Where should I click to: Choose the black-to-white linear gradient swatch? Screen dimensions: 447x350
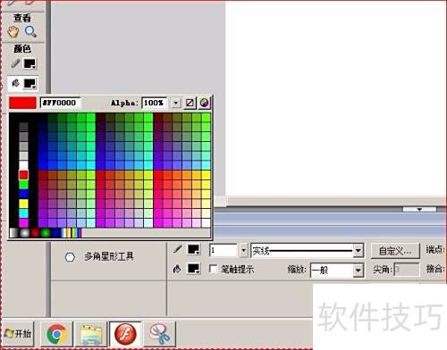pyautogui.click(x=14, y=233)
